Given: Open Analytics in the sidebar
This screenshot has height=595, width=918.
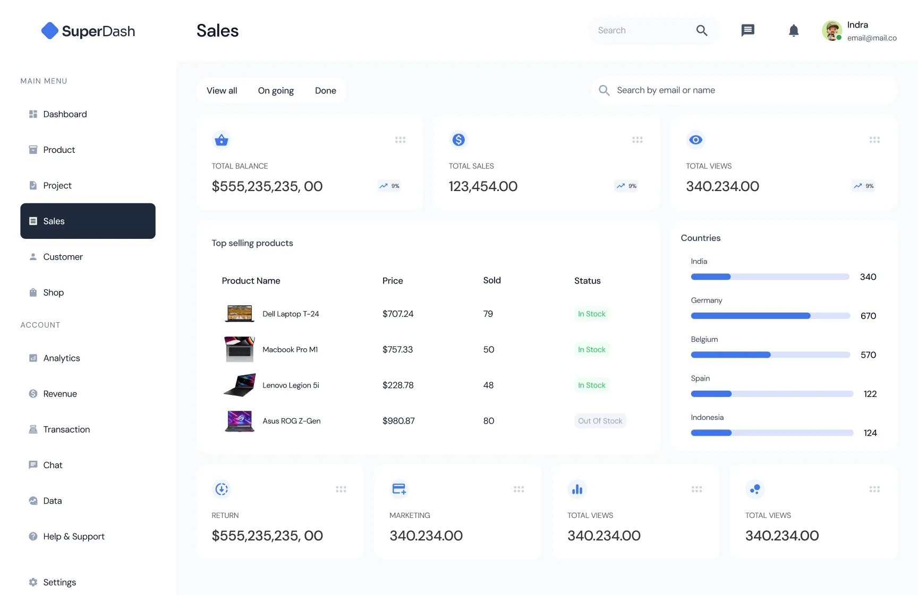Looking at the screenshot, I should 62,358.
